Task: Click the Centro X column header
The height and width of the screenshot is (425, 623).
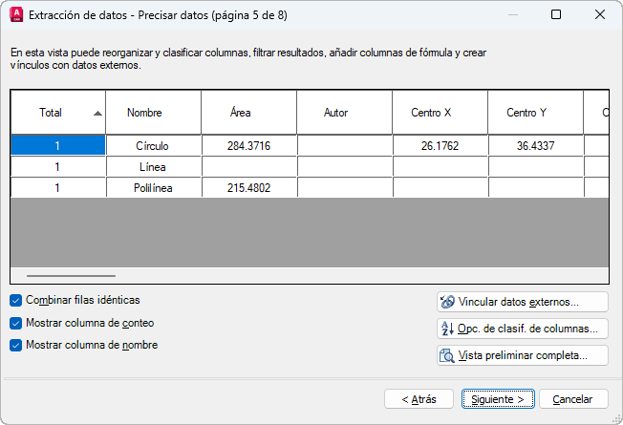Action: 440,113
